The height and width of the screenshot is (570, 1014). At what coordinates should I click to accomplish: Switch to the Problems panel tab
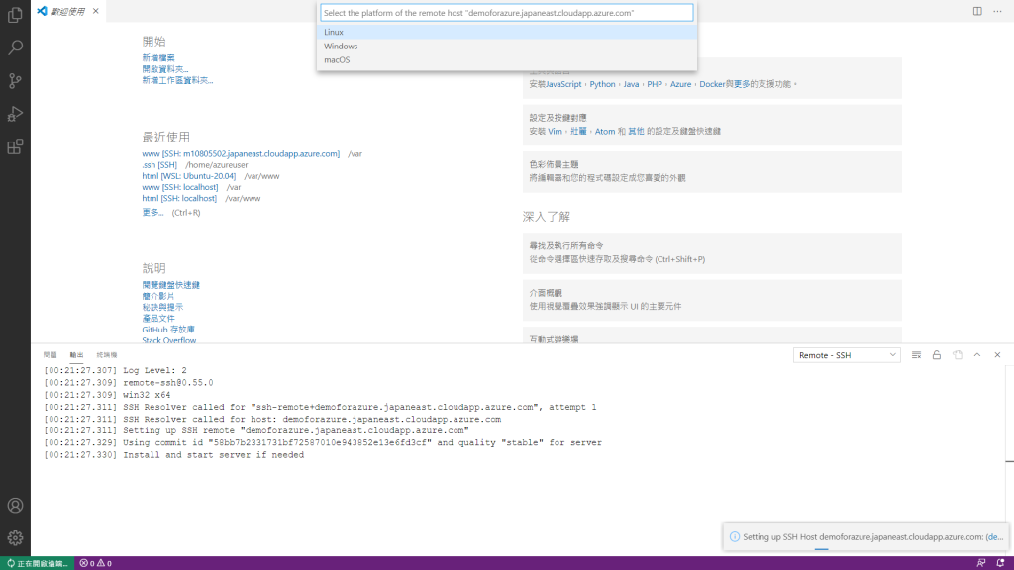[50, 355]
